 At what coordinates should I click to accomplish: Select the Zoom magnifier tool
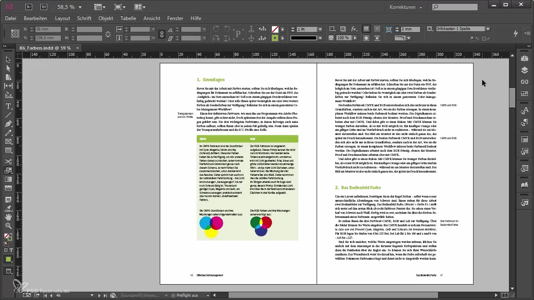pos(8,226)
